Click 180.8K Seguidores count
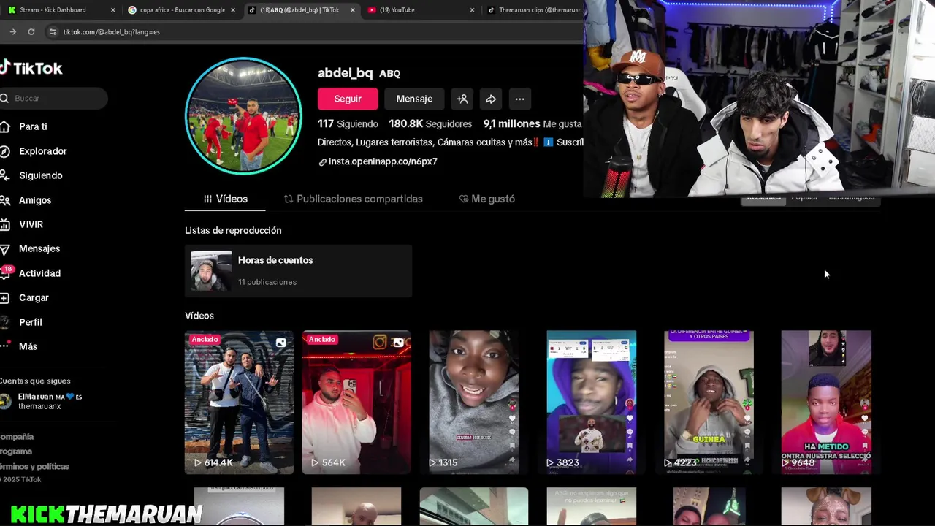This screenshot has width=935, height=526. pos(430,123)
